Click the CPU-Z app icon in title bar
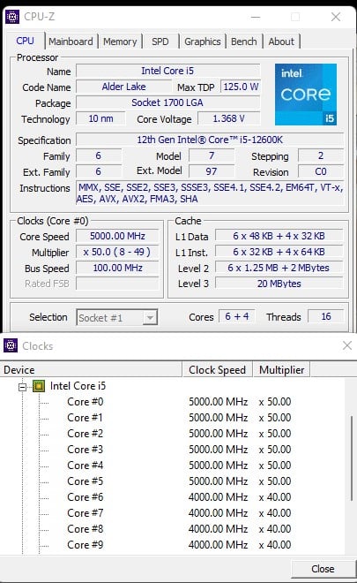 click(x=12, y=17)
